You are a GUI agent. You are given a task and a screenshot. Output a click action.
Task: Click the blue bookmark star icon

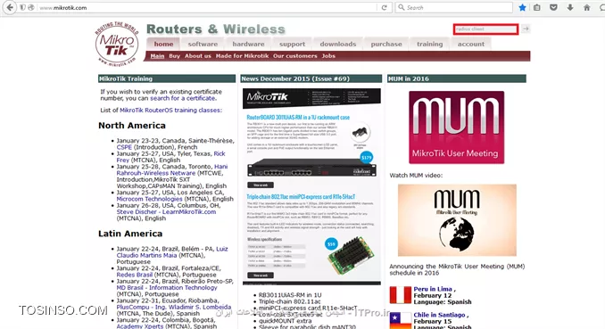pos(522,7)
